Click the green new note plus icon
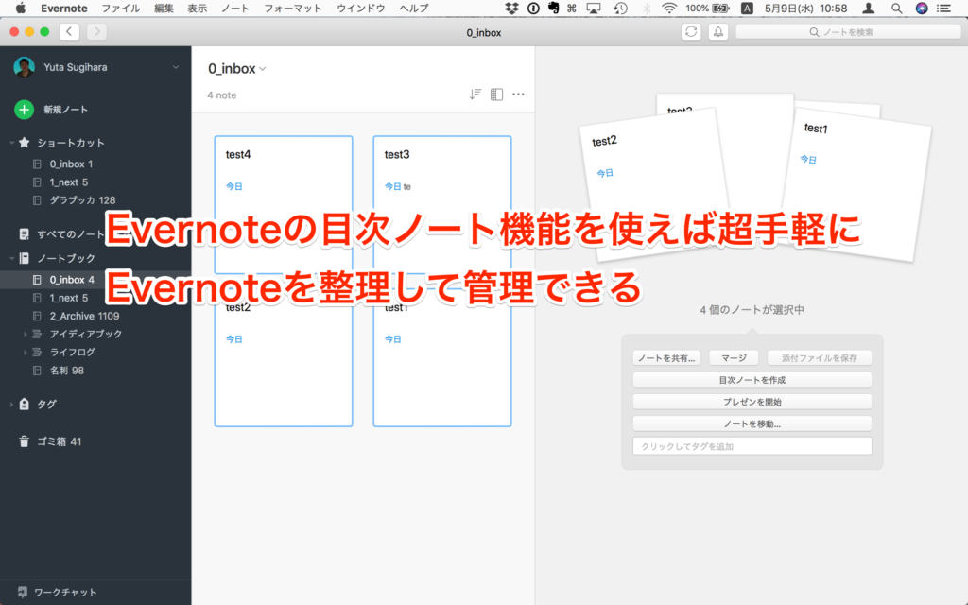 pyautogui.click(x=24, y=110)
